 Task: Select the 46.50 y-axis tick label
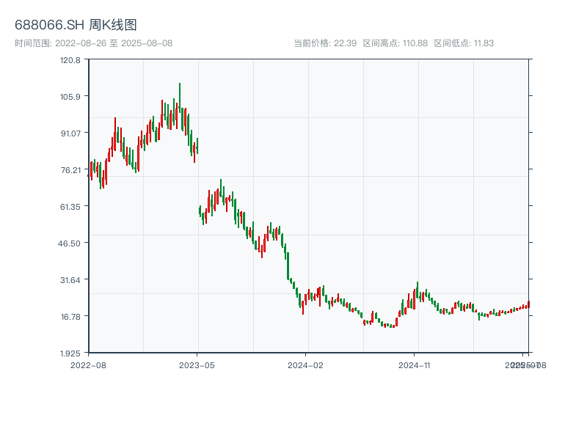coord(71,243)
